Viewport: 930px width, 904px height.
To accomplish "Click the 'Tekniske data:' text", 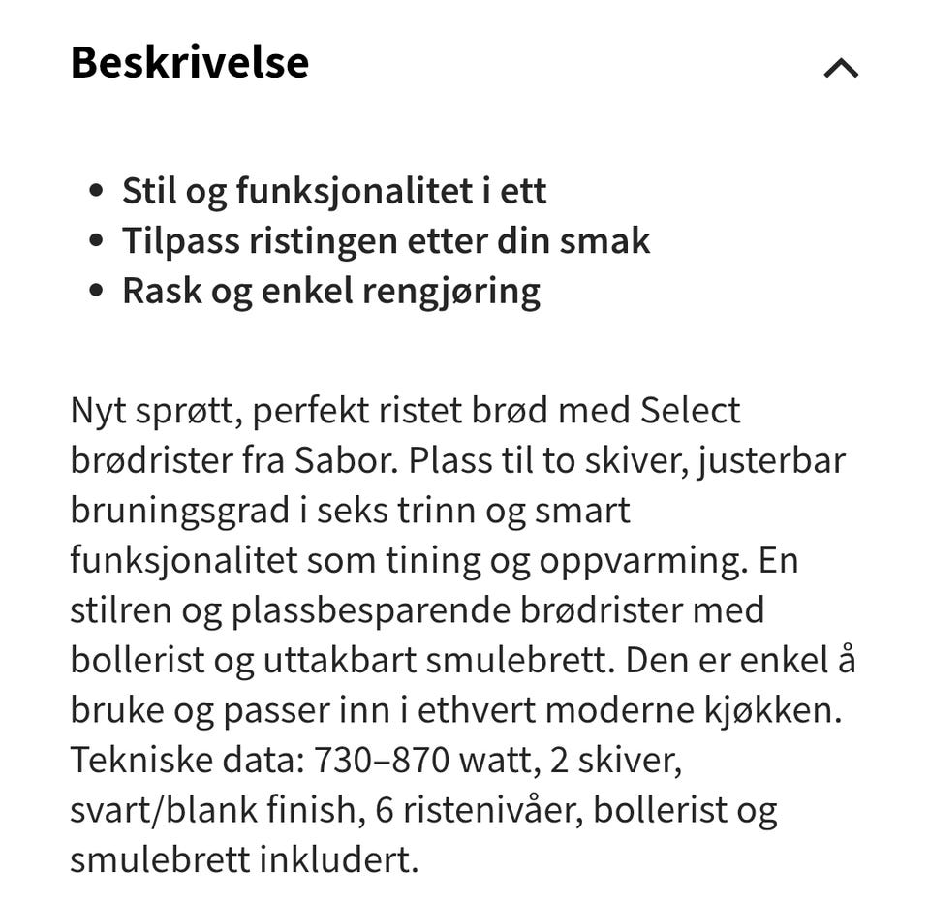I will click(186, 762).
